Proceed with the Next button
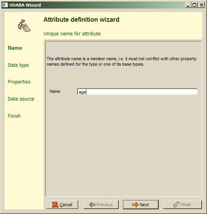The image size is (207, 214). coord(141,205)
